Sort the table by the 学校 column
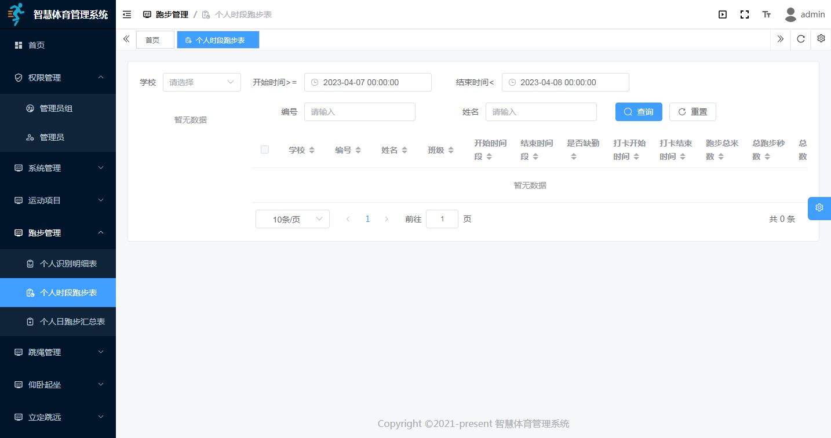Viewport: 831px width, 438px height. (x=301, y=150)
